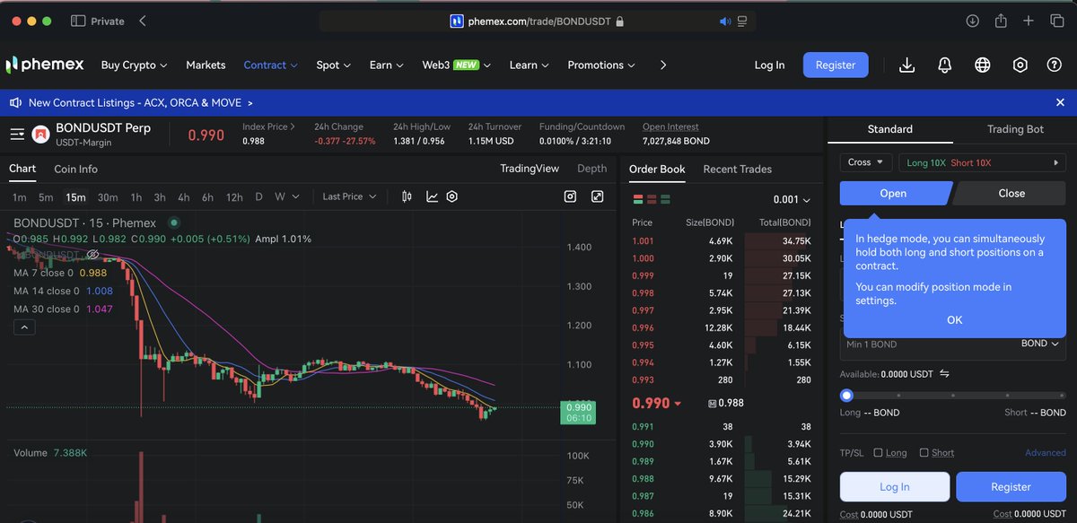The width and height of the screenshot is (1077, 523).
Task: Select the Close position toggle
Action: point(1011,193)
